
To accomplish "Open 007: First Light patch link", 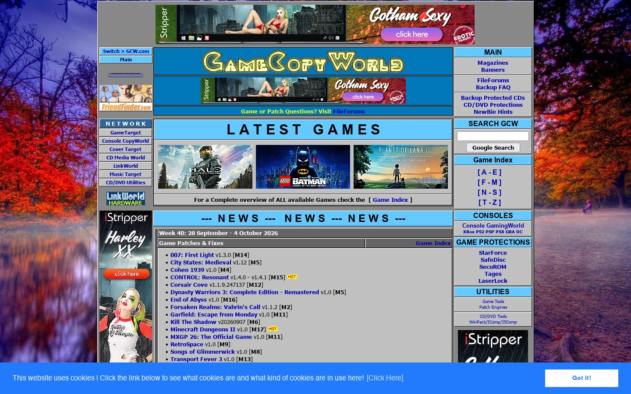I will (x=192, y=255).
